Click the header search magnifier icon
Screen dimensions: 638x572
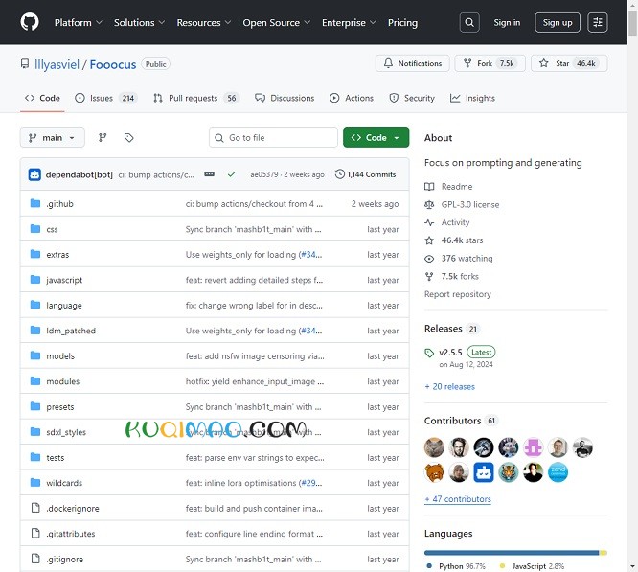pyautogui.click(x=469, y=22)
